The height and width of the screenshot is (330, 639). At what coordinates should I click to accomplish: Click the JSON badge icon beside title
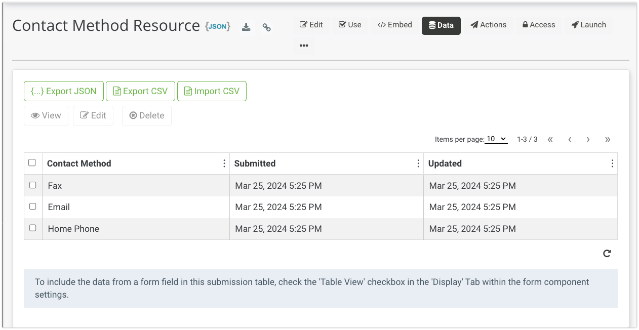pyautogui.click(x=218, y=26)
